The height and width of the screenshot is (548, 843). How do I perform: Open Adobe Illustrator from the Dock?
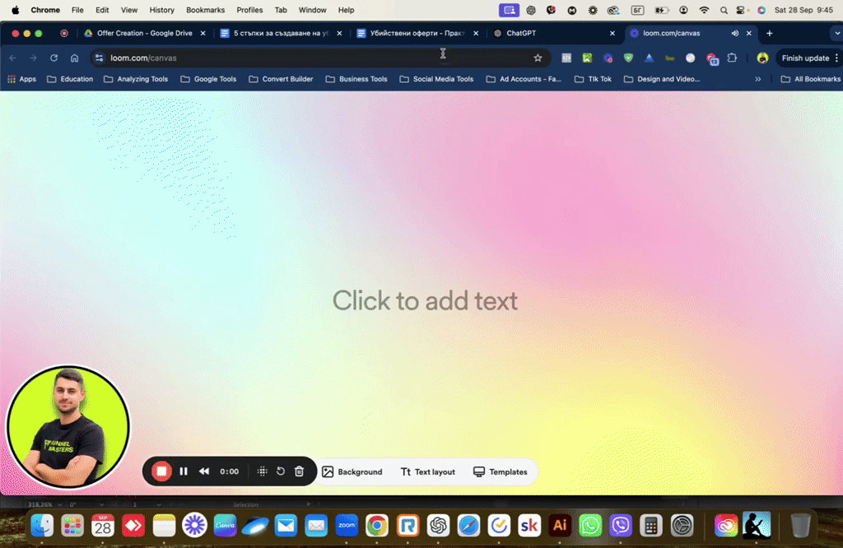(560, 526)
